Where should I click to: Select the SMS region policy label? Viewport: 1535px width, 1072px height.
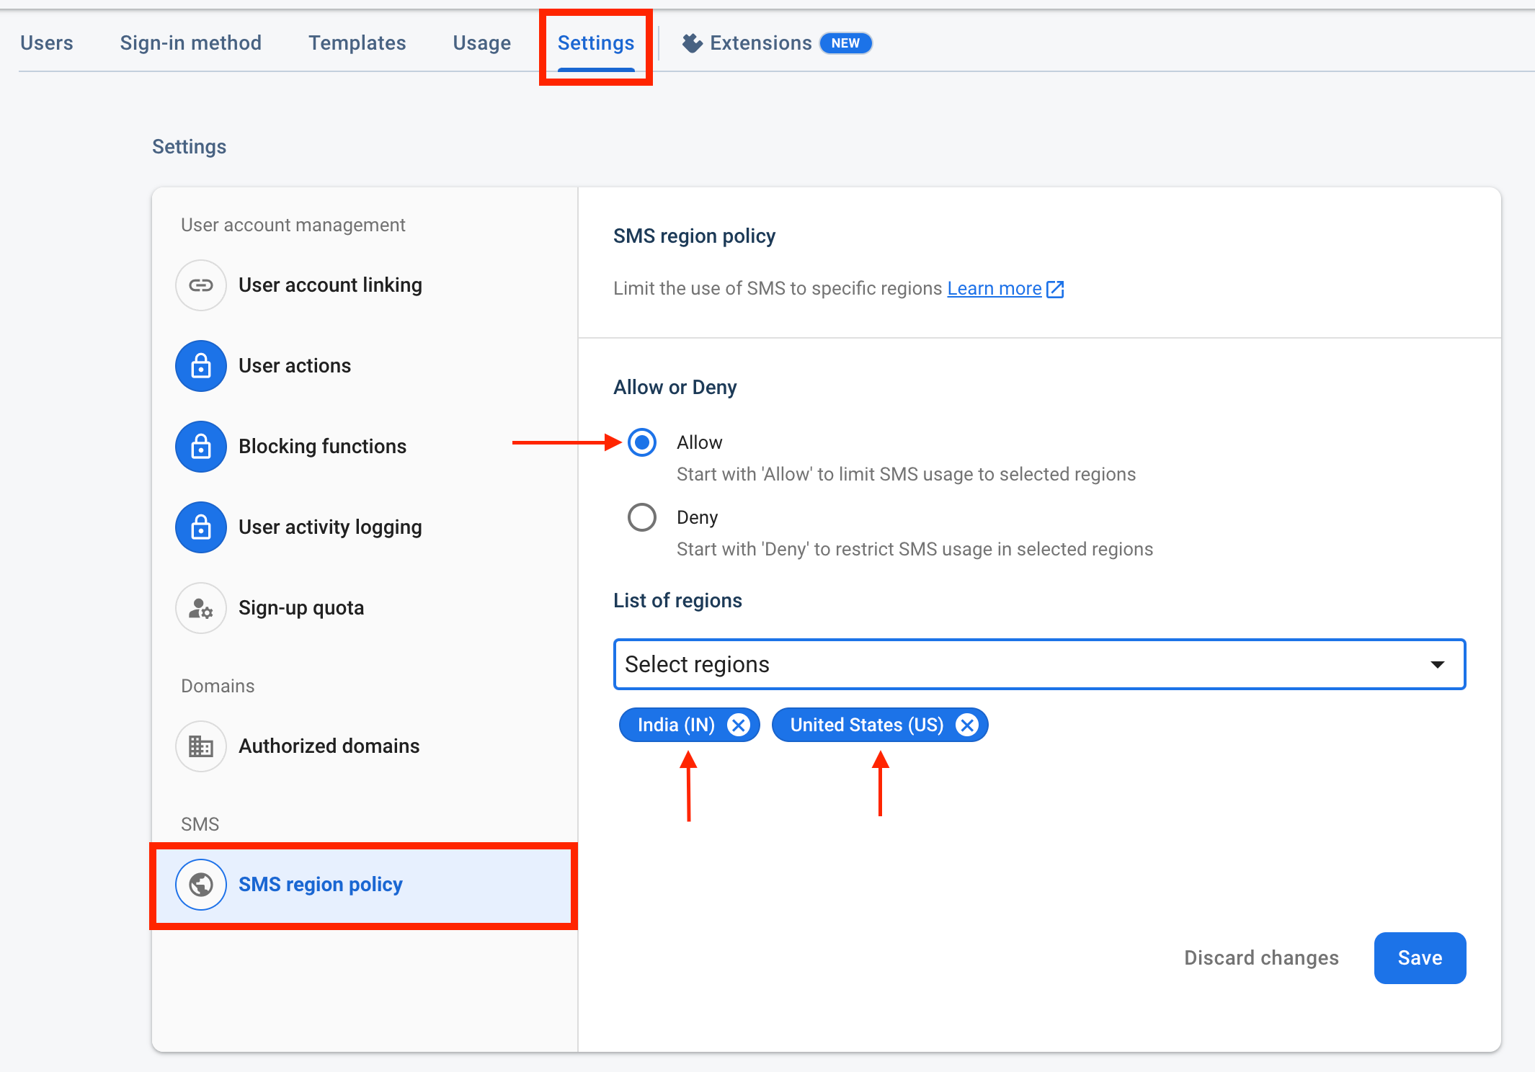(320, 885)
